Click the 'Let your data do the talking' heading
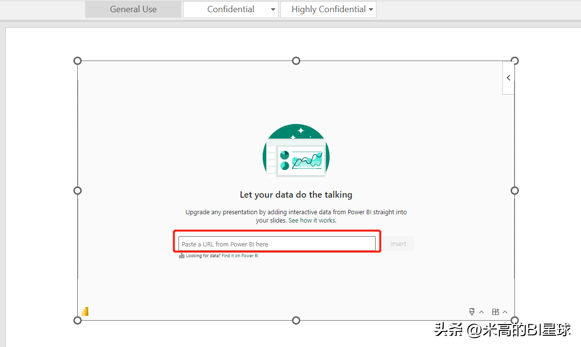 click(x=296, y=195)
